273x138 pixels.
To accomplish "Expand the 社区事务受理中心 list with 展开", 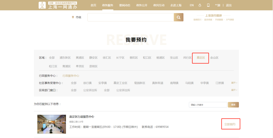I will coord(234,83).
